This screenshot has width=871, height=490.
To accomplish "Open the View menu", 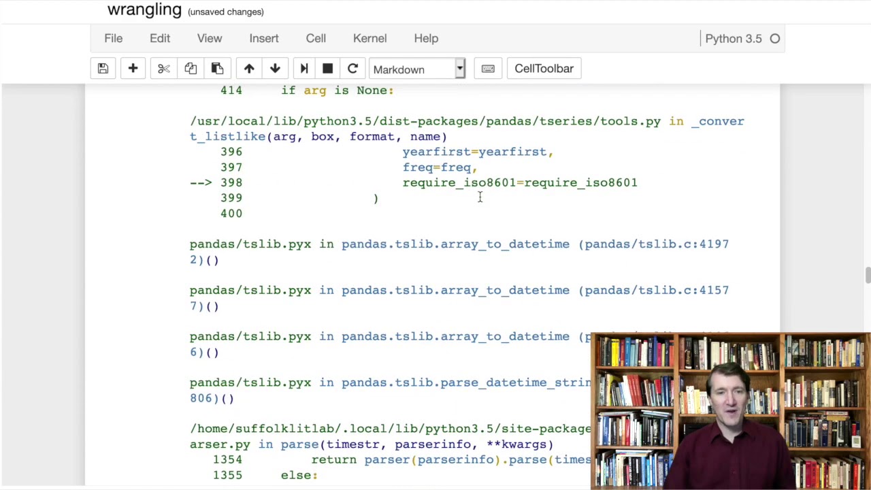I will click(210, 38).
